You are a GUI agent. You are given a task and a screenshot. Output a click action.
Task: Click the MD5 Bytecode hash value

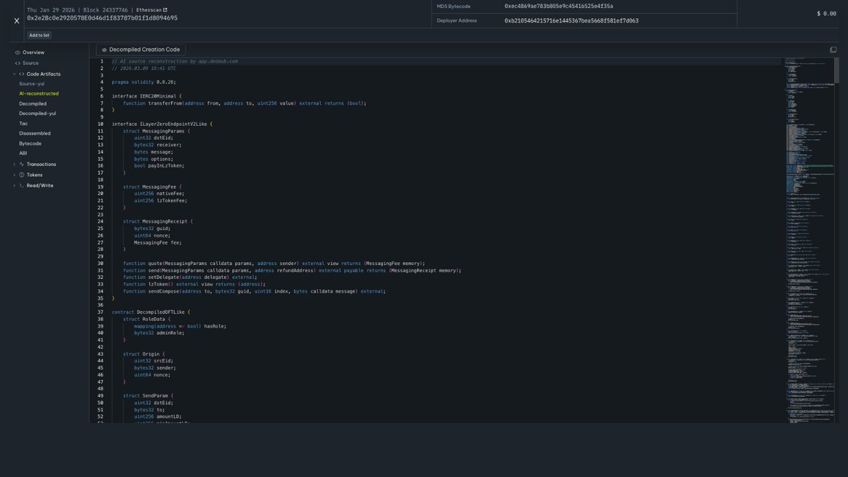tap(559, 6)
